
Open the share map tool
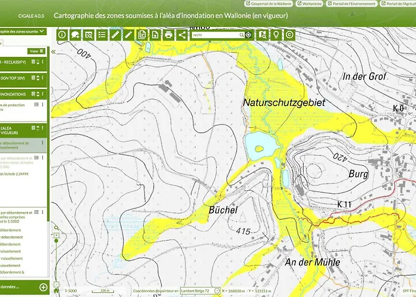pyautogui.click(x=182, y=35)
